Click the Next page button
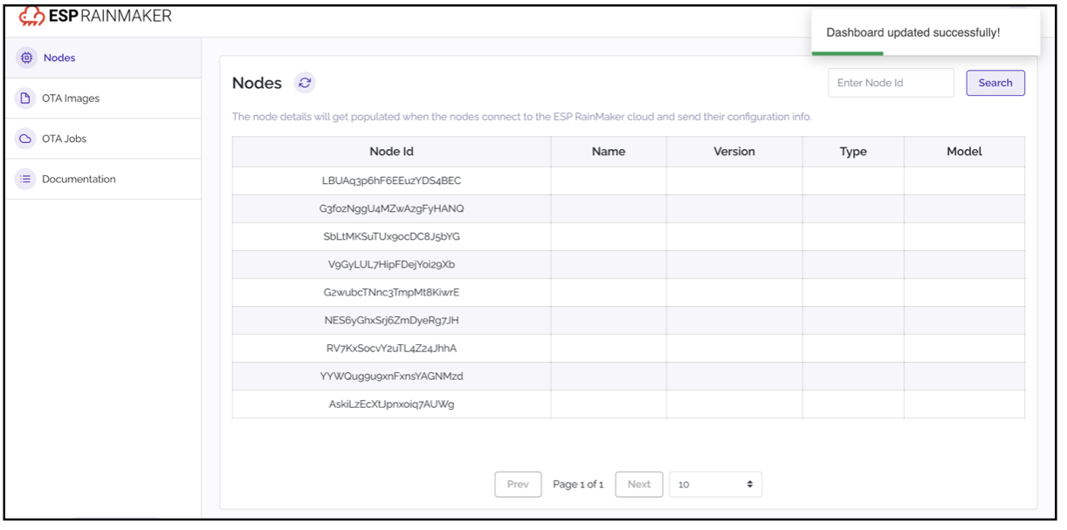The image size is (1067, 530). 639,485
